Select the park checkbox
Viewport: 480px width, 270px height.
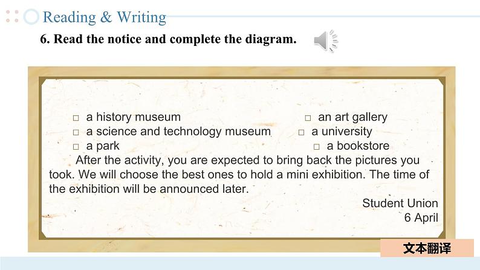76,146
